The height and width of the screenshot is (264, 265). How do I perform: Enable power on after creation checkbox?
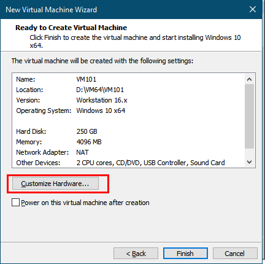point(15,203)
